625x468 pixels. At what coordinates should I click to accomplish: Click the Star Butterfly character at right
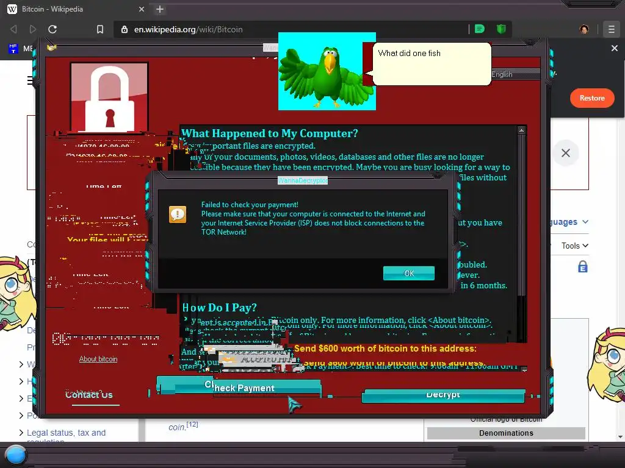tap(606, 364)
